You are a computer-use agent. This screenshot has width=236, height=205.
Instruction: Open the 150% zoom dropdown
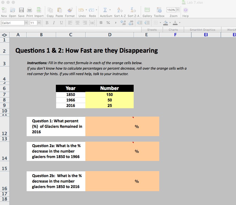pyautogui.click(x=178, y=10)
